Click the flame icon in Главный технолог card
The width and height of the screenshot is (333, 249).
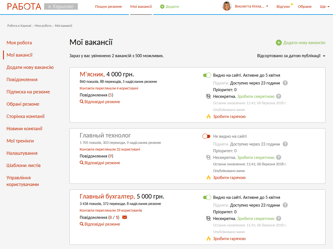[208, 178]
